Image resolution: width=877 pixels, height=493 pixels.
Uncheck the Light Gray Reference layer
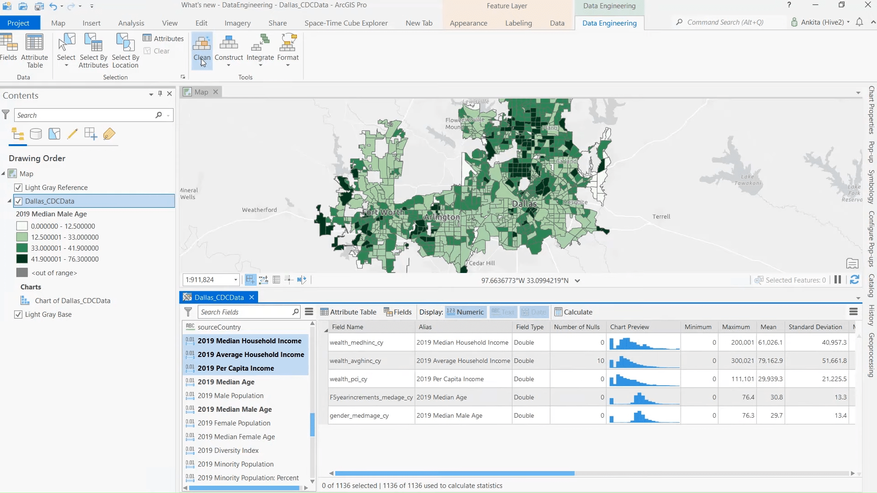click(x=18, y=188)
